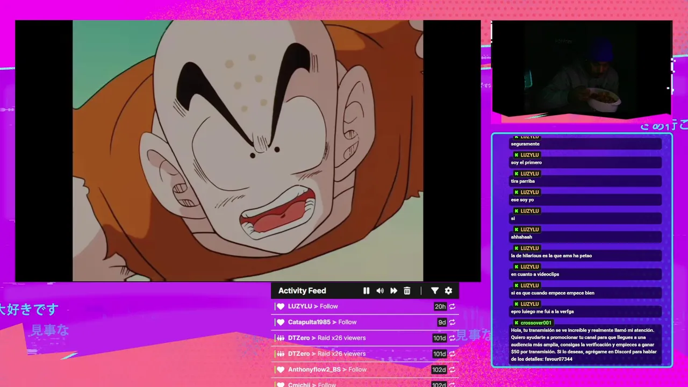
Task: Select the chat message 'ese soy yo'
Action: [x=522, y=200]
